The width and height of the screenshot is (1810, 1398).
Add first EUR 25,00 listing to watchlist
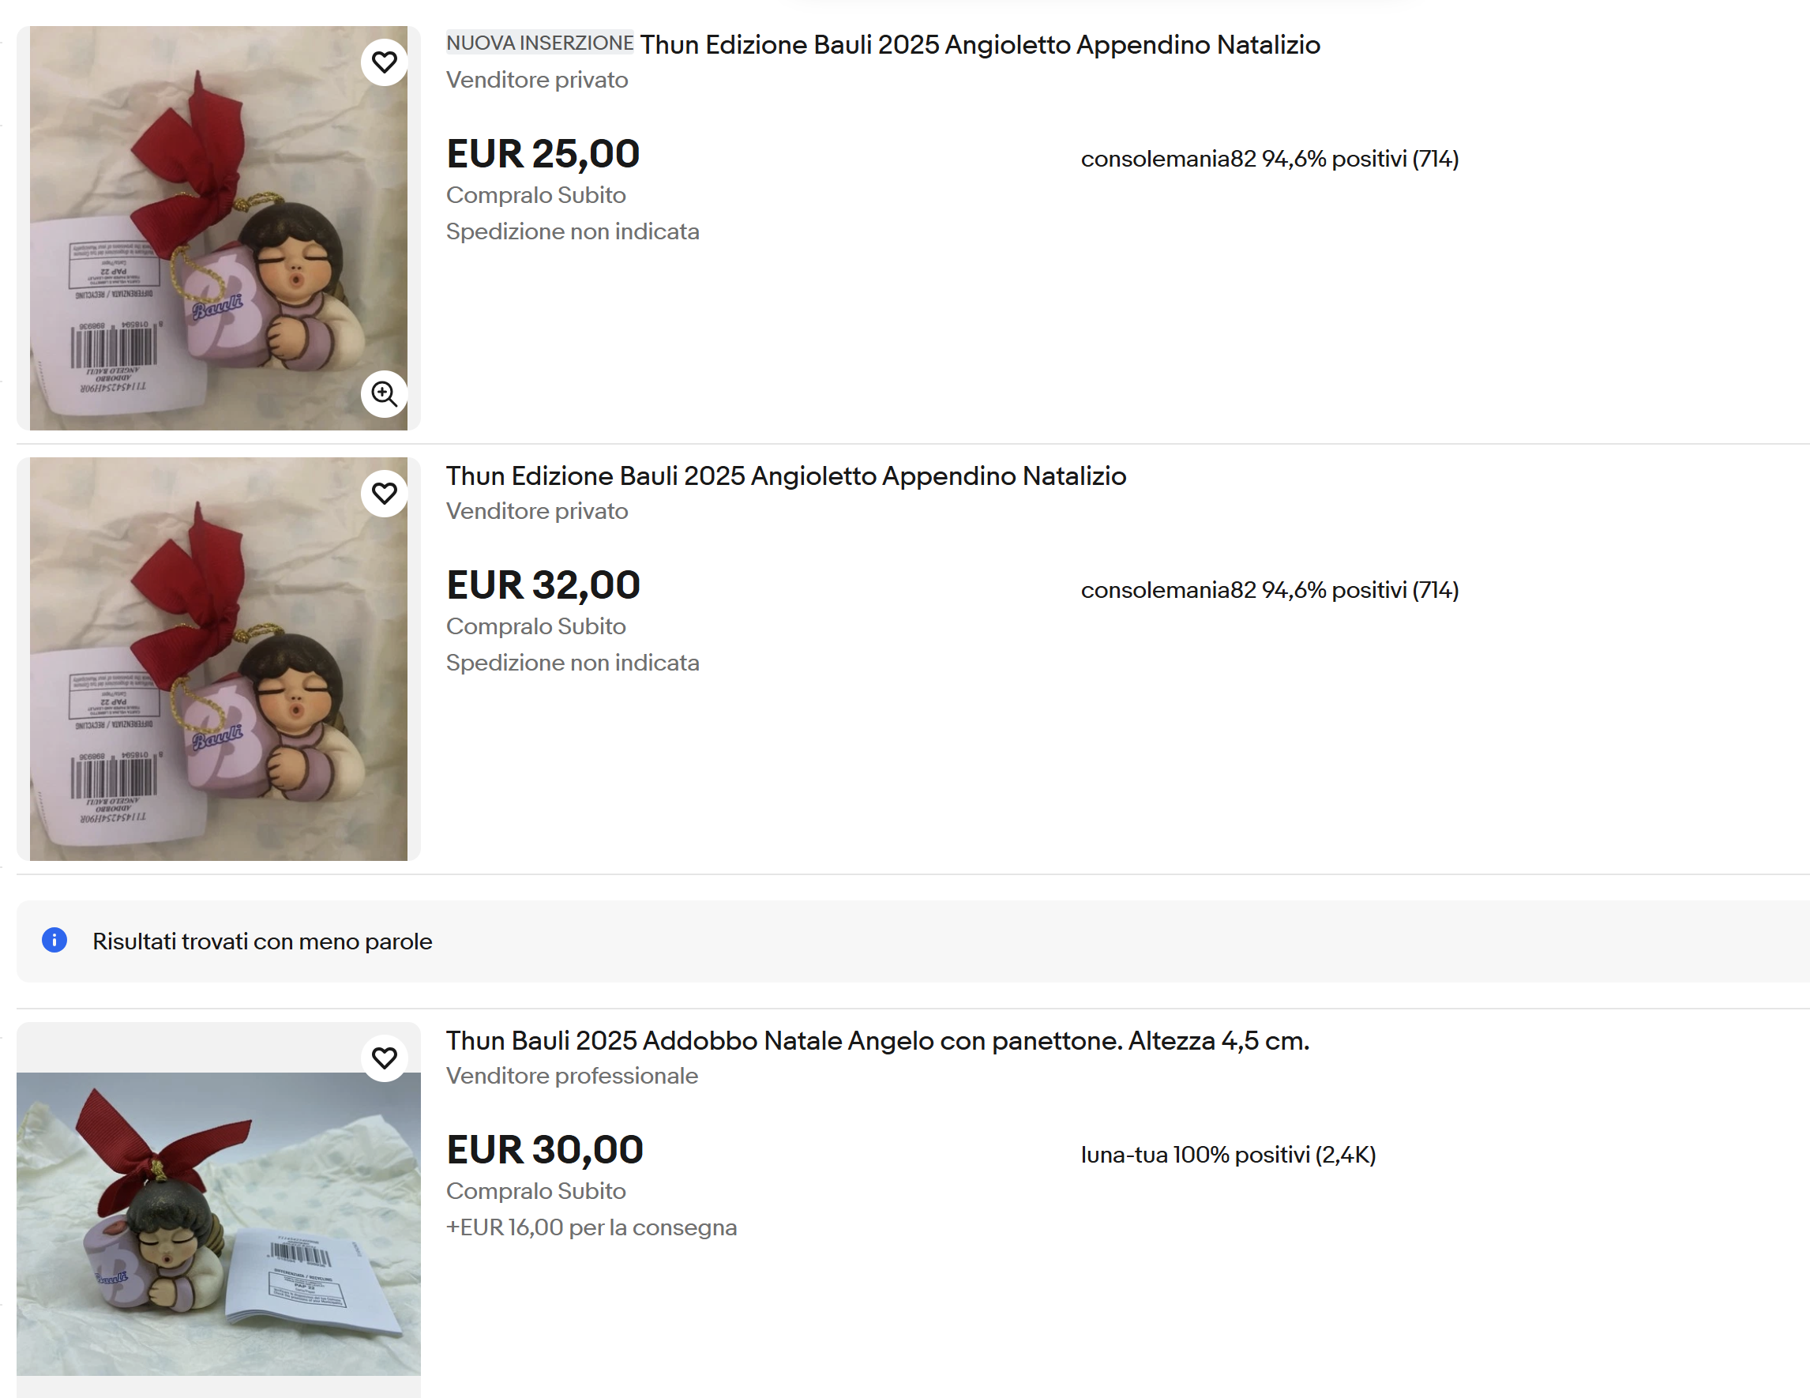tap(384, 62)
